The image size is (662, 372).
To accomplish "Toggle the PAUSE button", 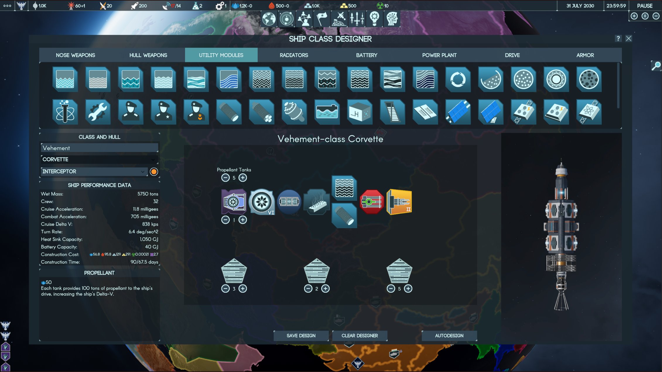I will 645,6.
